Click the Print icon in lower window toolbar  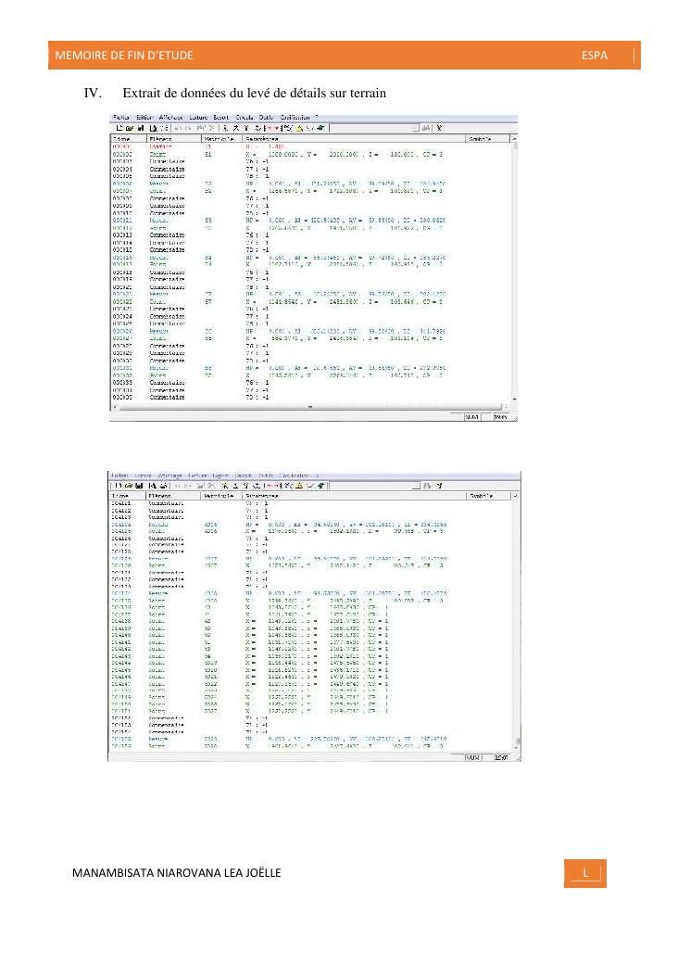click(151, 485)
